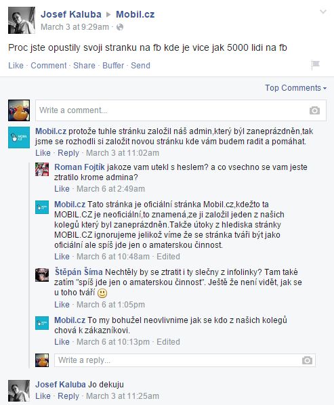Open Mobil.cz page link in post header

coord(135,14)
